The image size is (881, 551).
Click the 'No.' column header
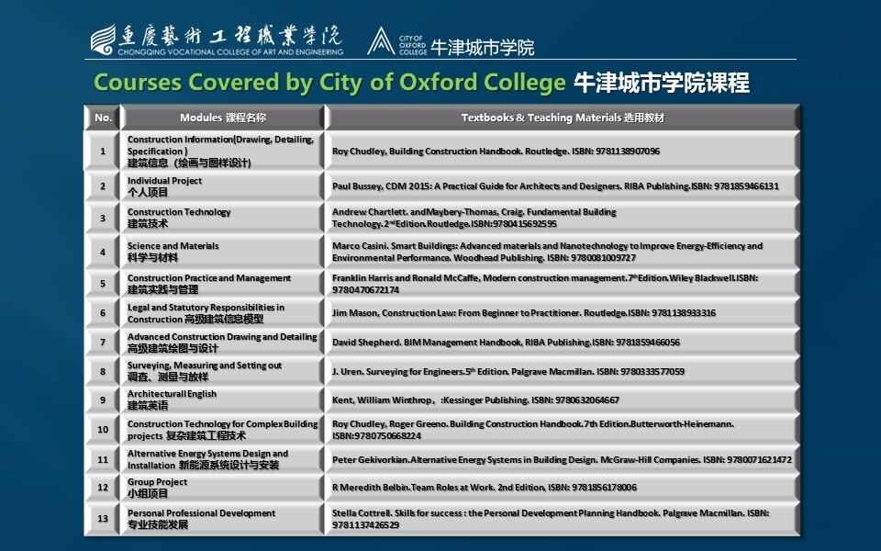pos(103,118)
